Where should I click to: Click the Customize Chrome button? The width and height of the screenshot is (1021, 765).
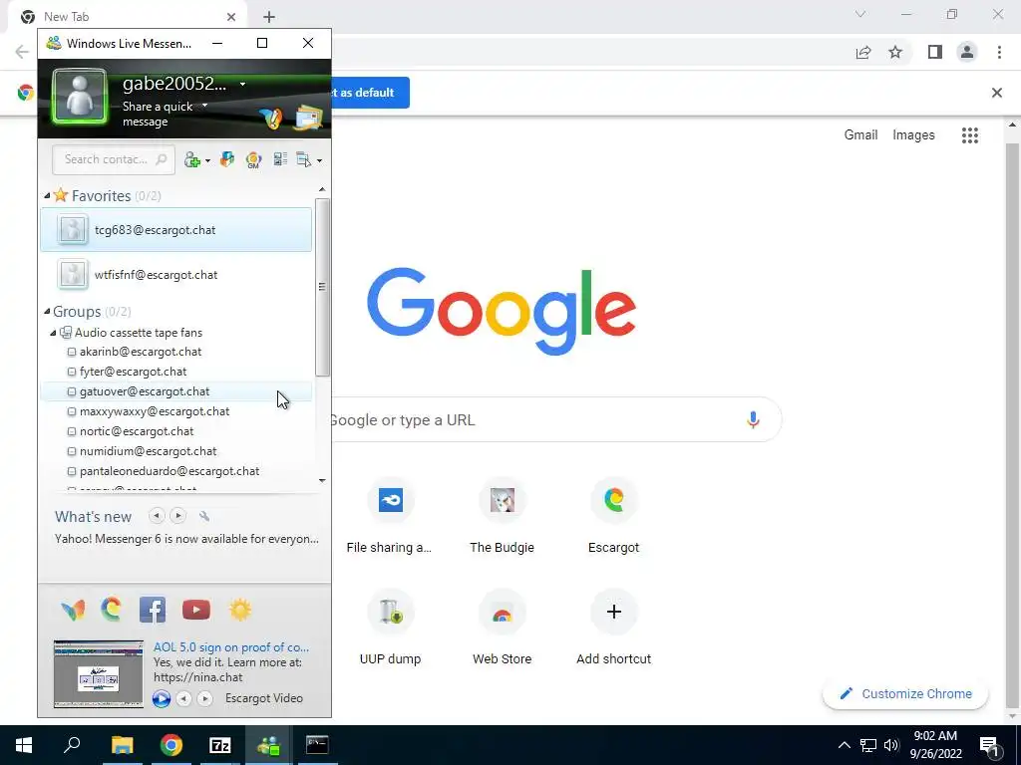[x=905, y=693]
